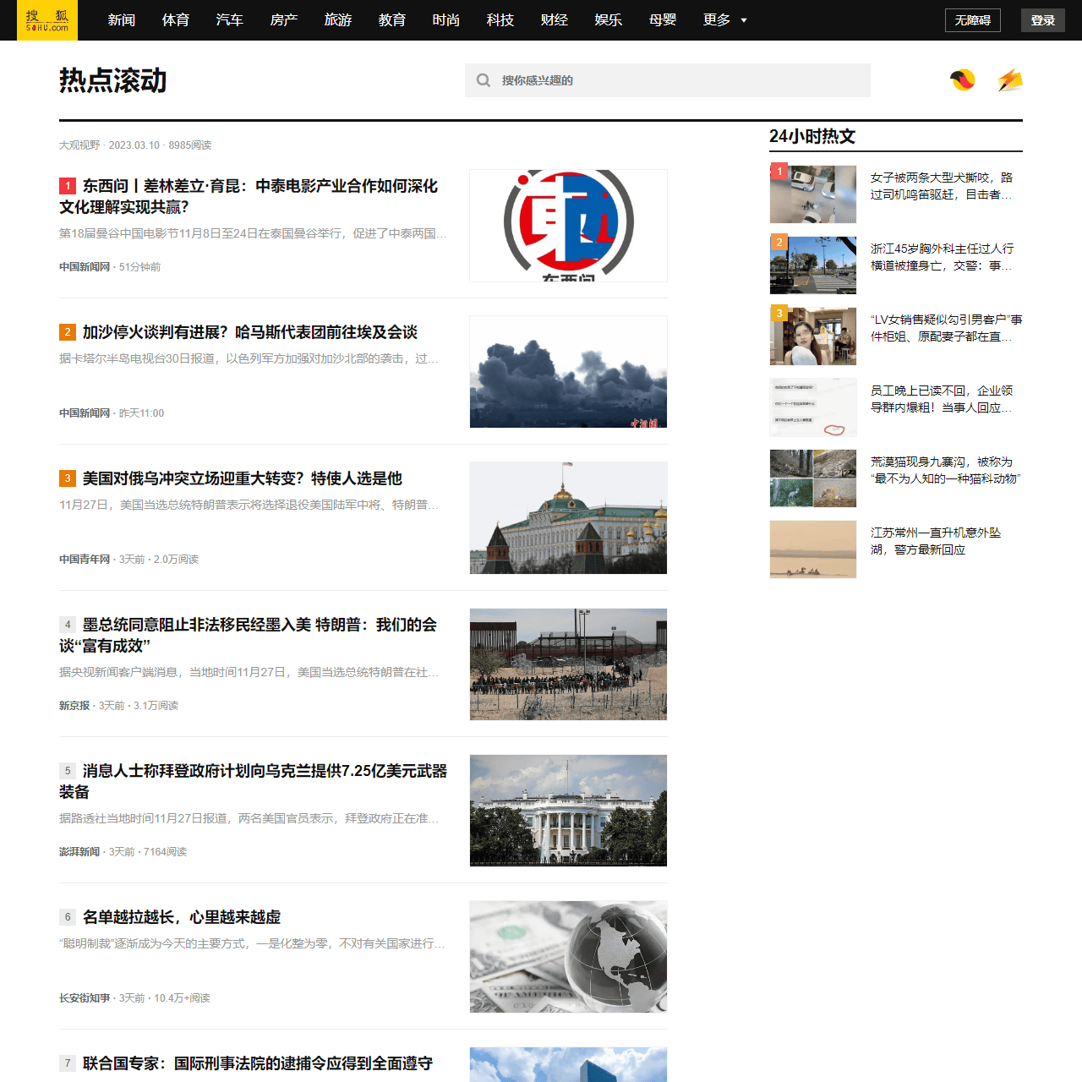Open hot article 江苏常州一直升机意外坠湖

(x=936, y=541)
